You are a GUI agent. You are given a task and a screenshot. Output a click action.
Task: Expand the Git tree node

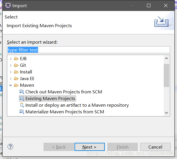tap(11, 65)
